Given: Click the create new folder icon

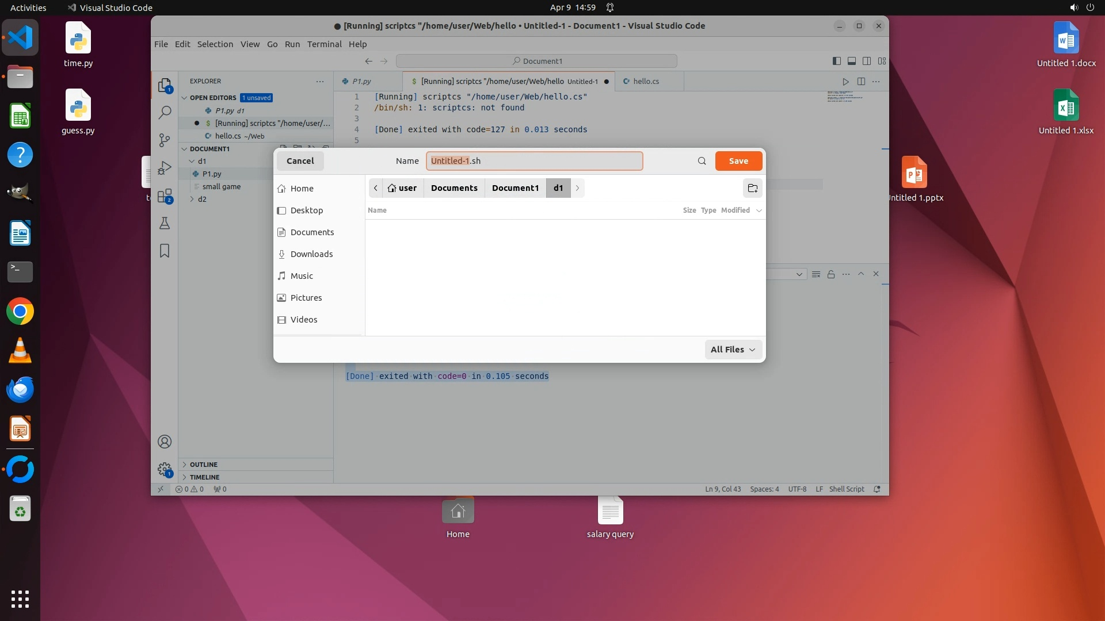Looking at the screenshot, I should [x=752, y=188].
